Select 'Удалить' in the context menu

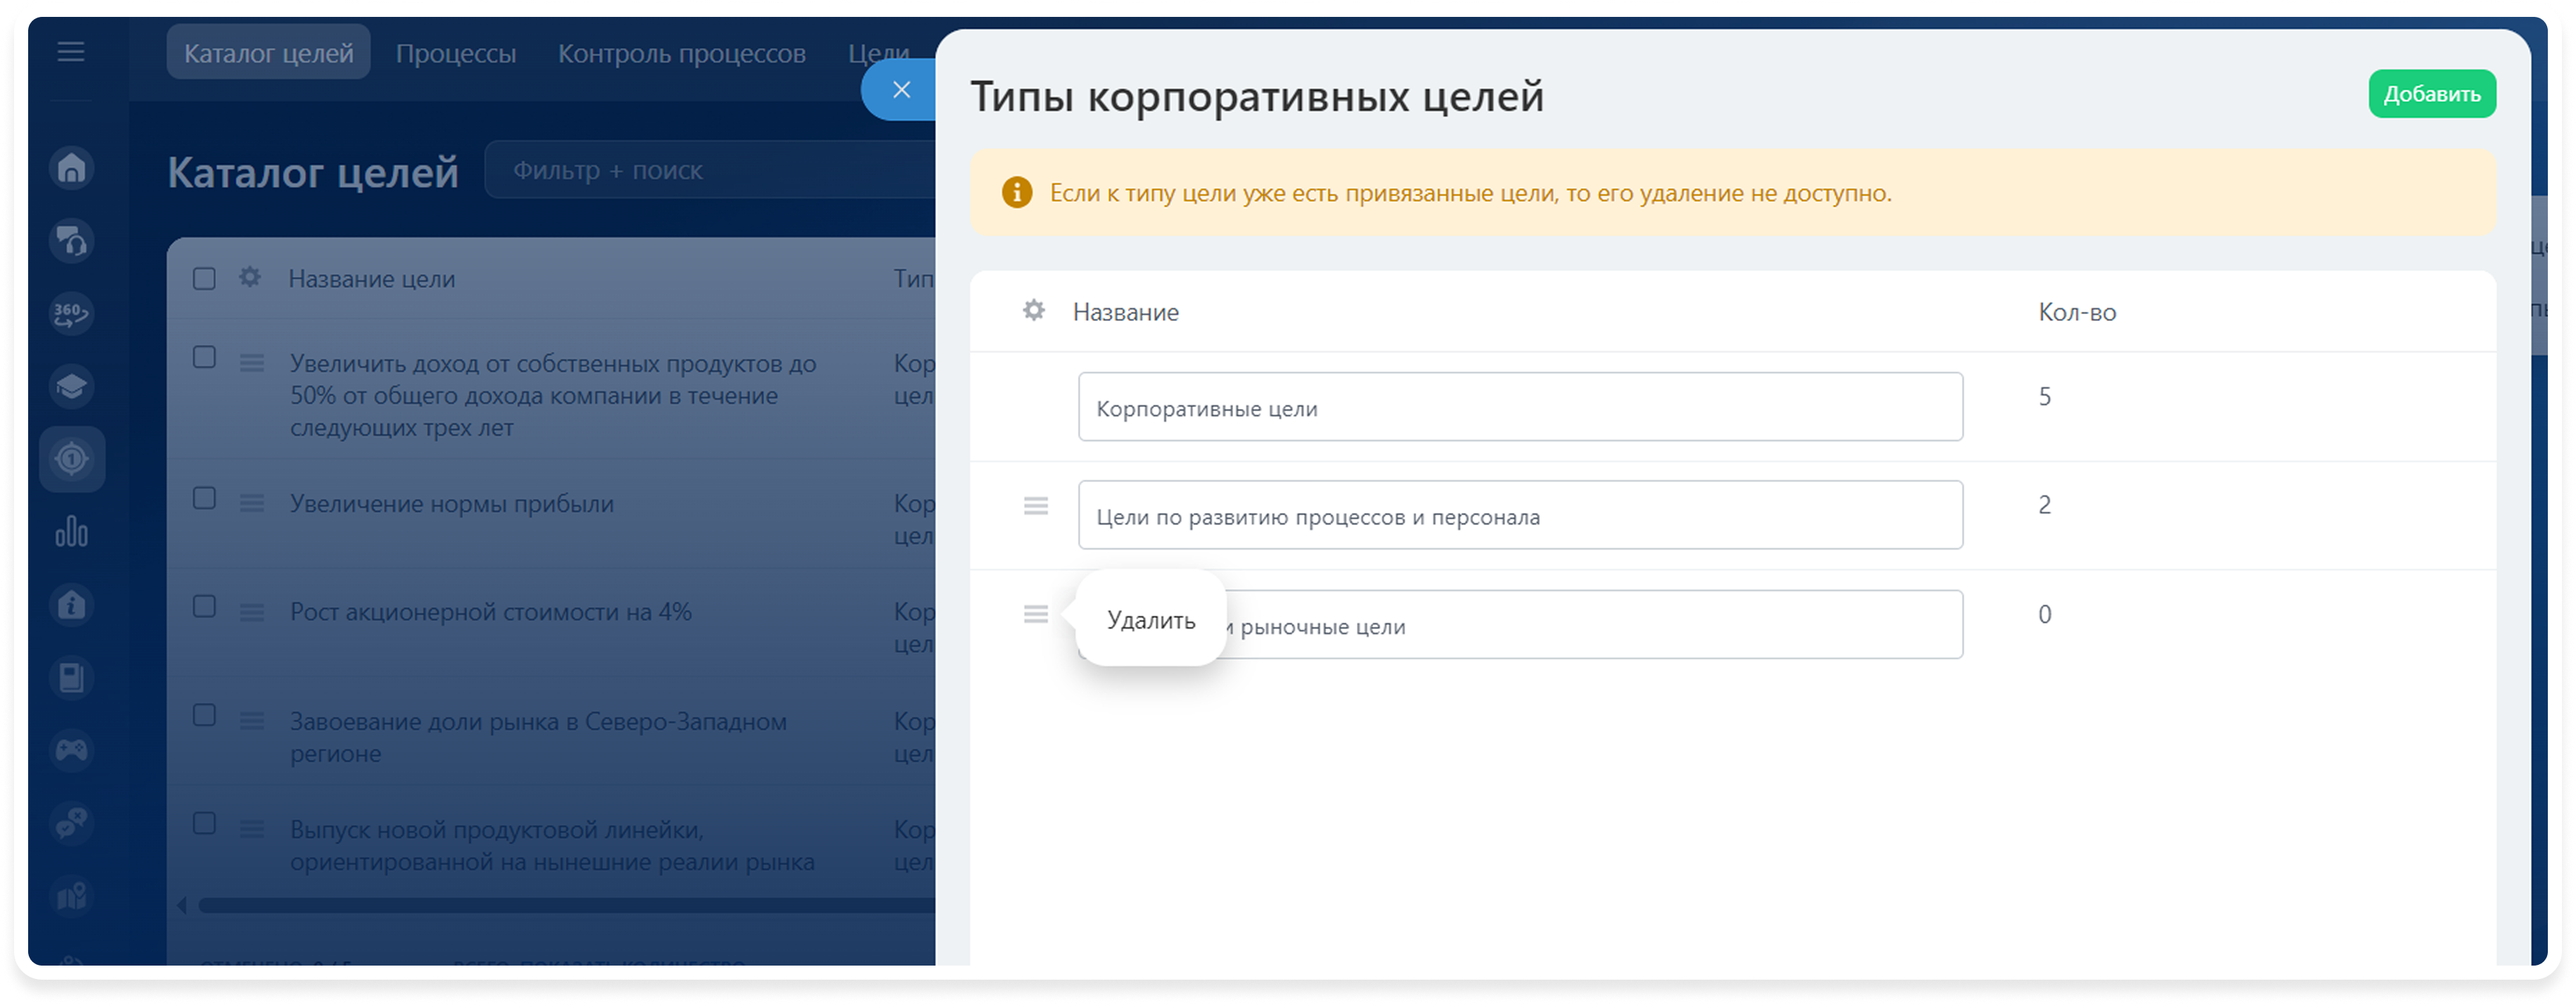[x=1151, y=620]
